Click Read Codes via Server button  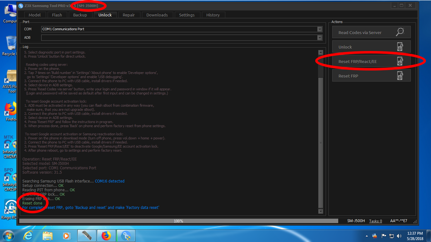(371, 32)
